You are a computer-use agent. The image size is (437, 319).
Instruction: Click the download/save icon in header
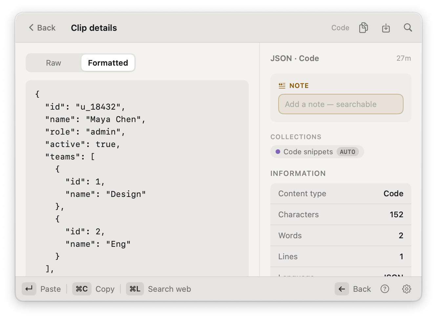pos(386,28)
